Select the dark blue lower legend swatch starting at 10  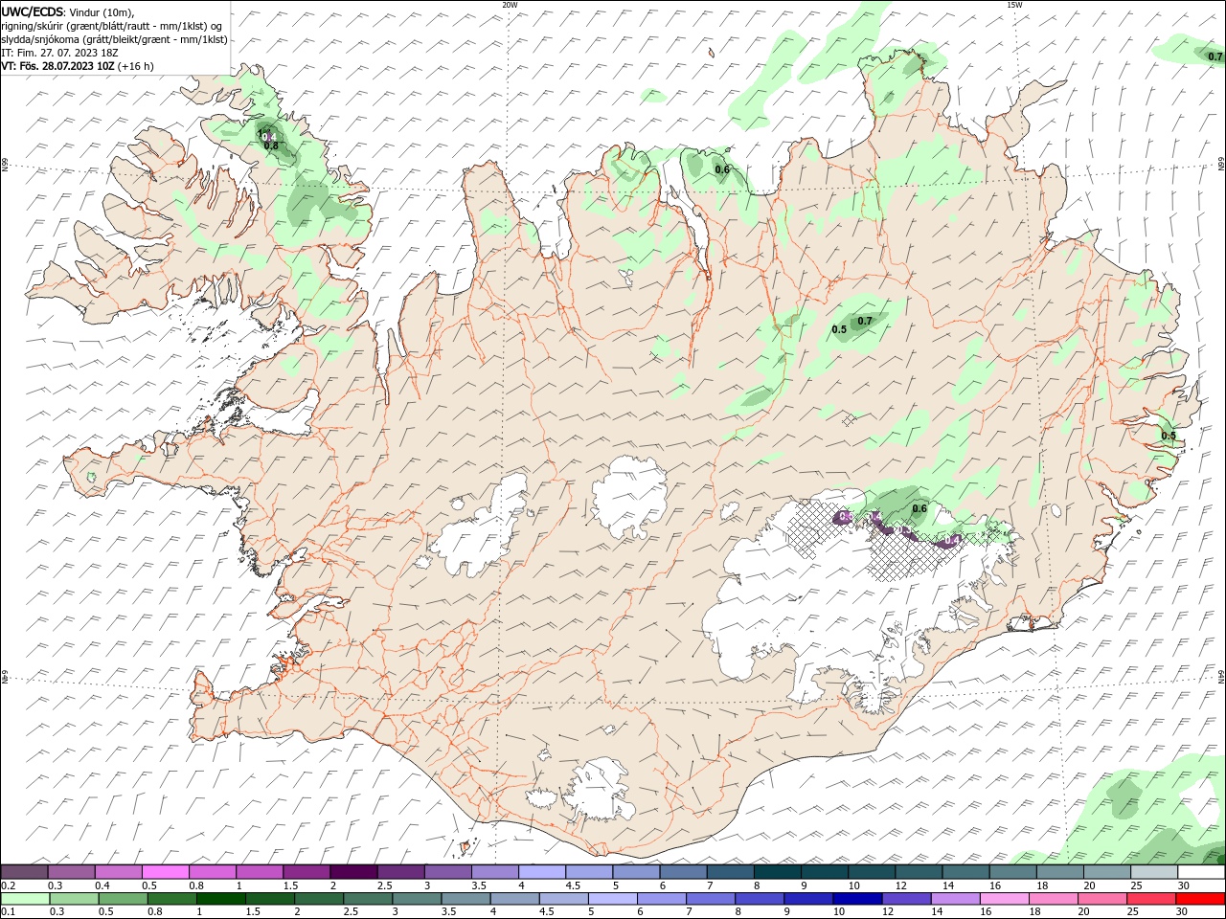857,898
